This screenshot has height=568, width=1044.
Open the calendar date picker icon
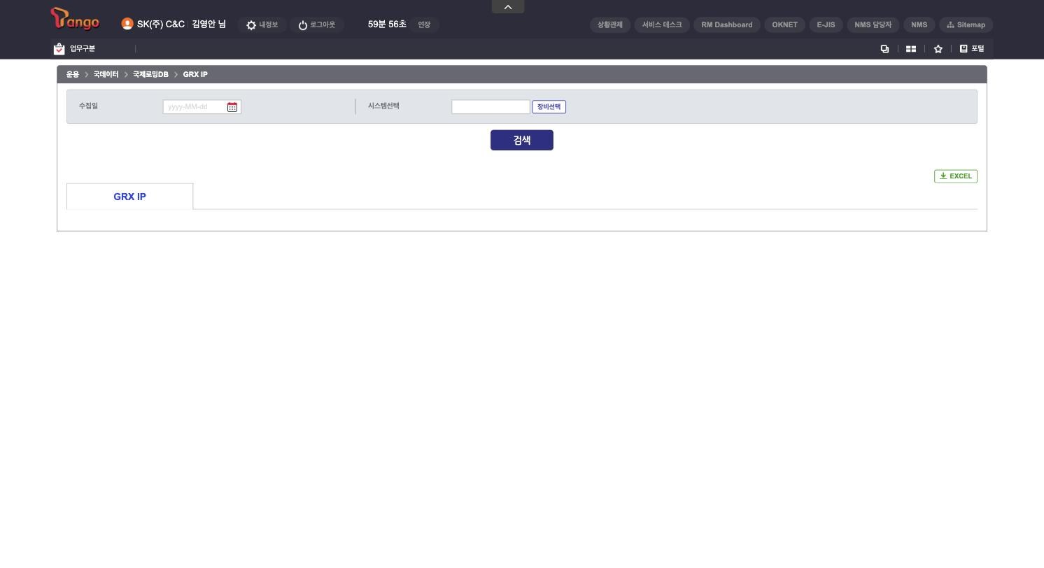pos(232,107)
